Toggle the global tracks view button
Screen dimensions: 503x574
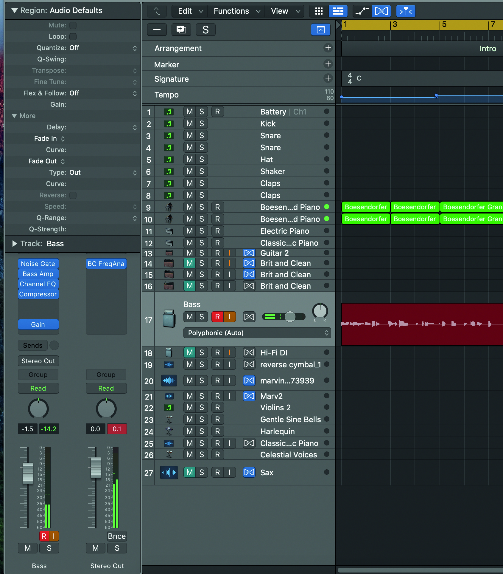[x=320, y=30]
